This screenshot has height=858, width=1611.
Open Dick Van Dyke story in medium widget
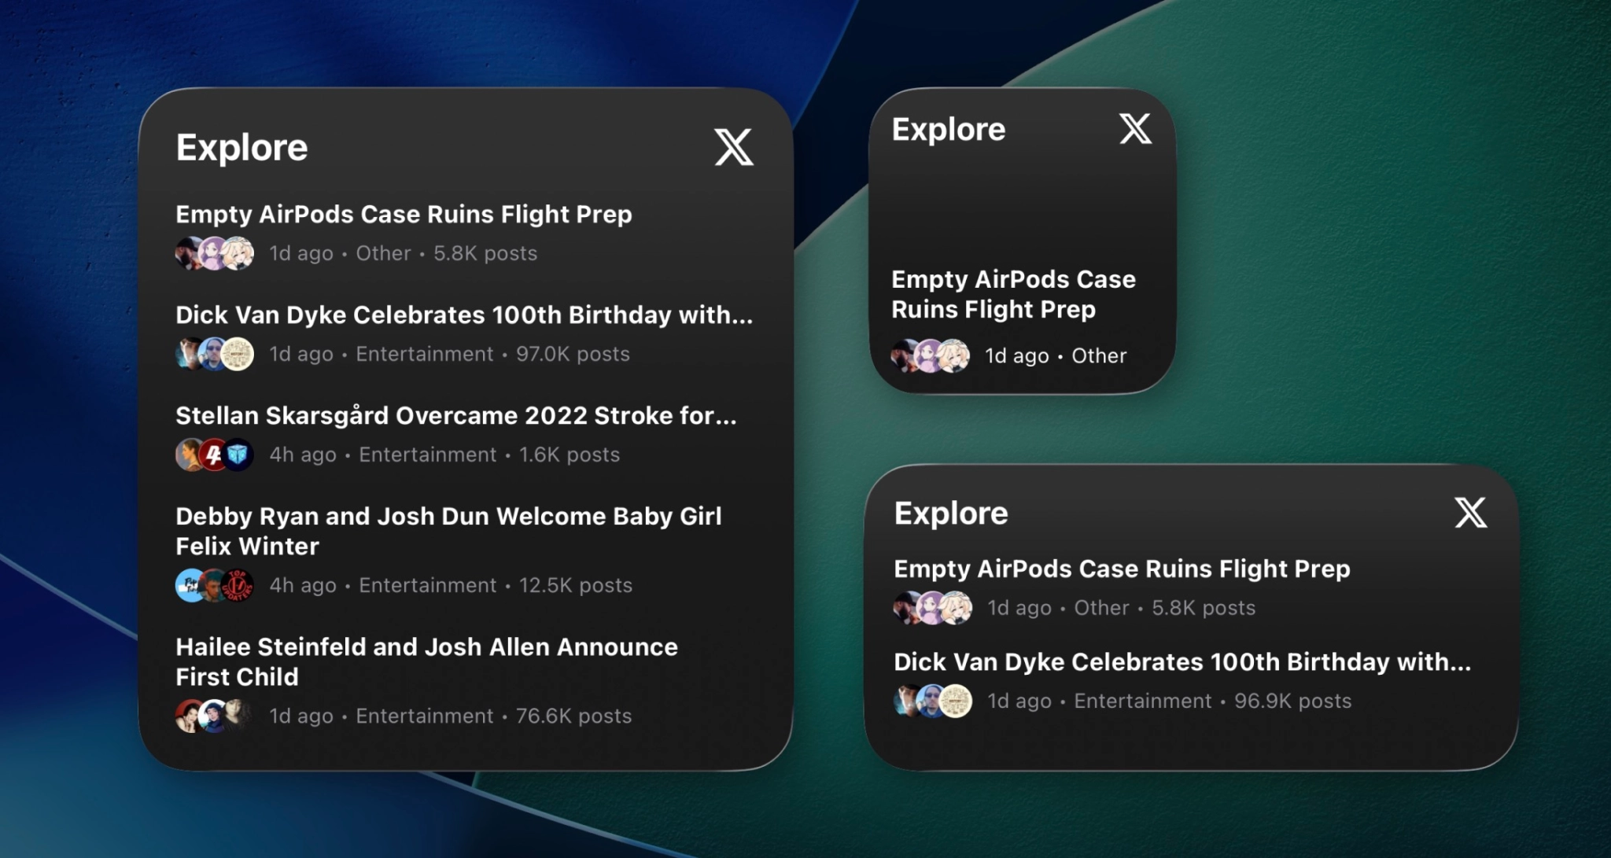[x=1182, y=661]
